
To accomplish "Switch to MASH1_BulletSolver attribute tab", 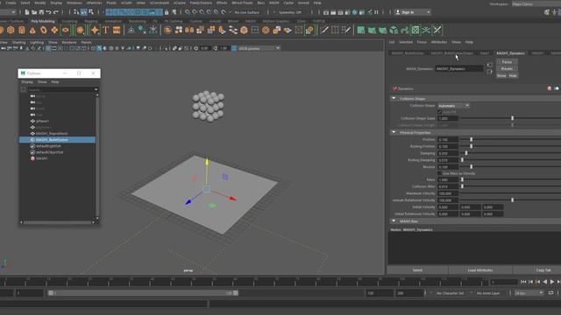I will [x=408, y=52].
